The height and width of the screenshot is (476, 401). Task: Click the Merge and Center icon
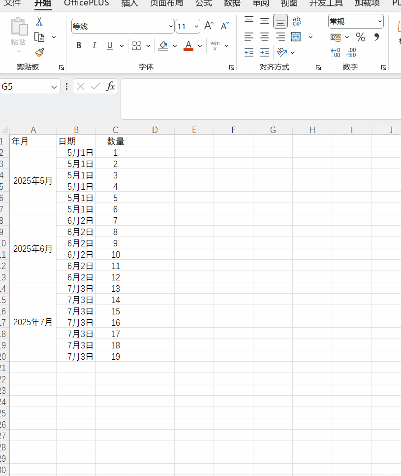point(296,37)
